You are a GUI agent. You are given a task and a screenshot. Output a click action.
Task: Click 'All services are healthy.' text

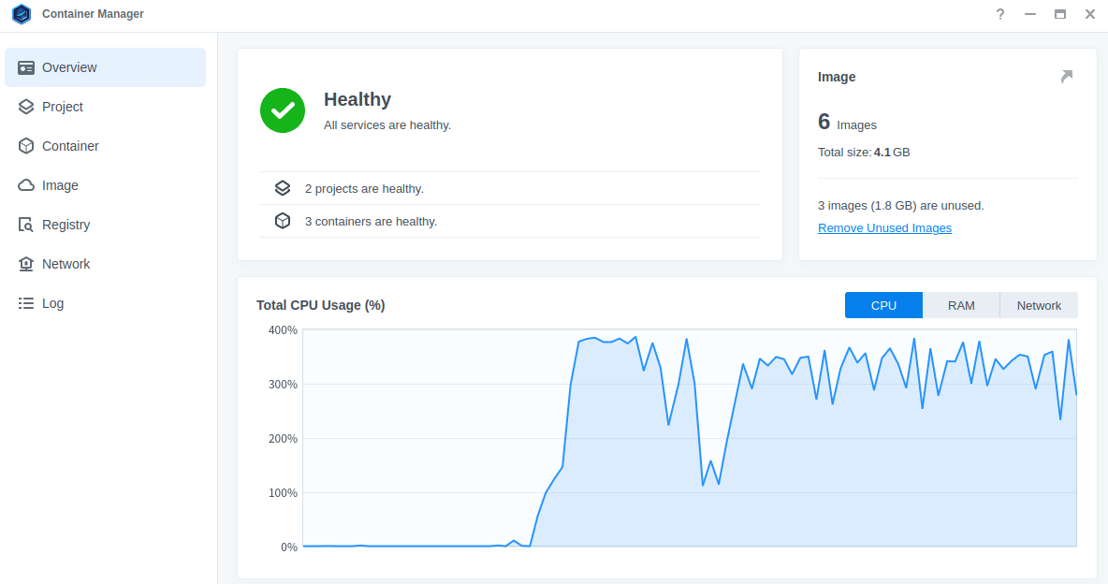tap(387, 125)
